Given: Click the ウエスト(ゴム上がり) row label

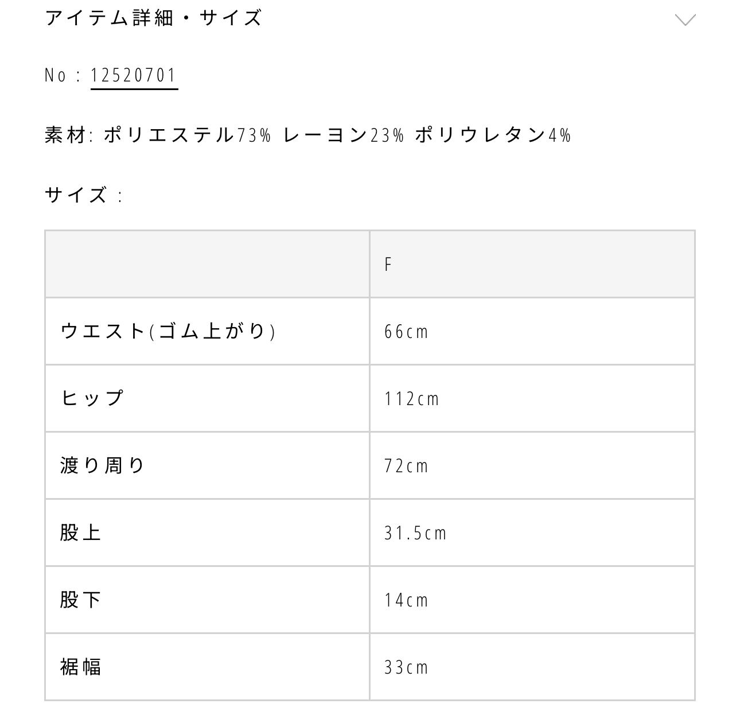Looking at the screenshot, I should coord(168,331).
